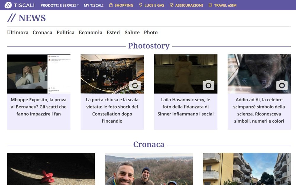Open Mbappe Exposito photostory headline
This screenshot has height=185, width=296.
39,107
